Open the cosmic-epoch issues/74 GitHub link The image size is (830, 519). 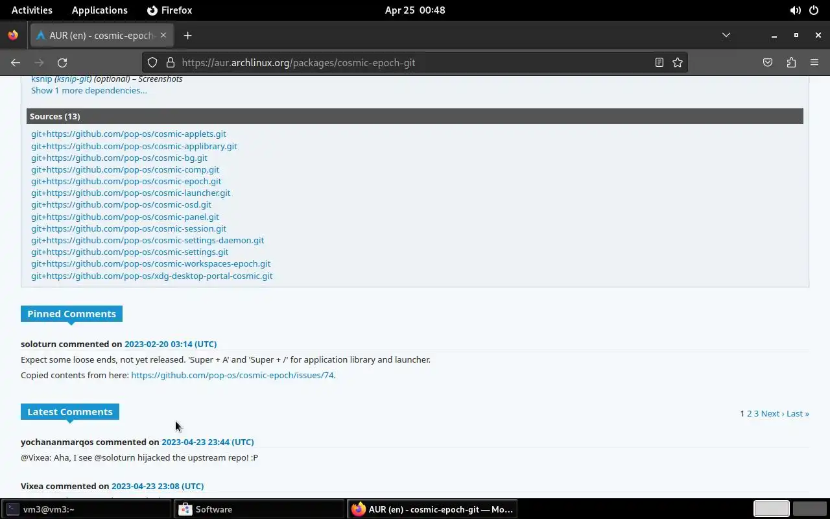[x=232, y=375]
